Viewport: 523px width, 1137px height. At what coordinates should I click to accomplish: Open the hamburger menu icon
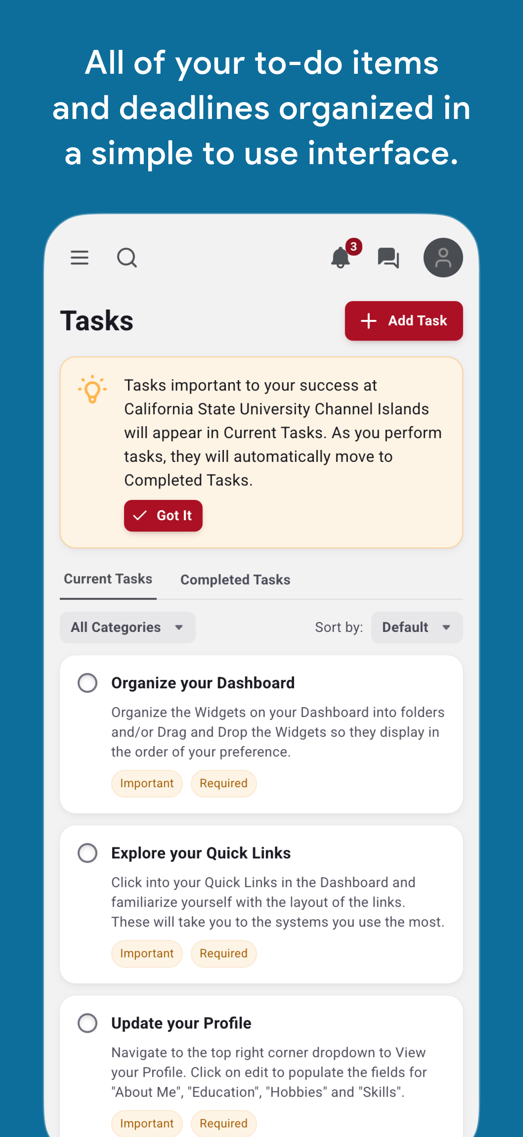coord(79,257)
